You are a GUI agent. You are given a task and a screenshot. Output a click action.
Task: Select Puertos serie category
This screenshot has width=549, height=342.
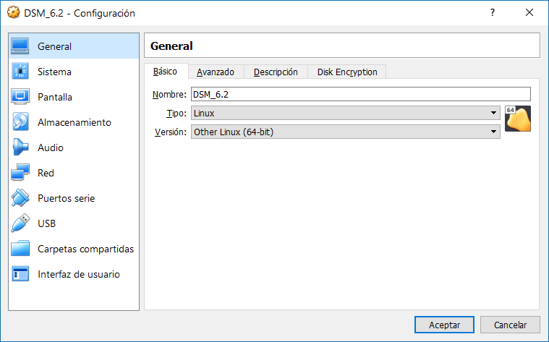click(x=74, y=198)
